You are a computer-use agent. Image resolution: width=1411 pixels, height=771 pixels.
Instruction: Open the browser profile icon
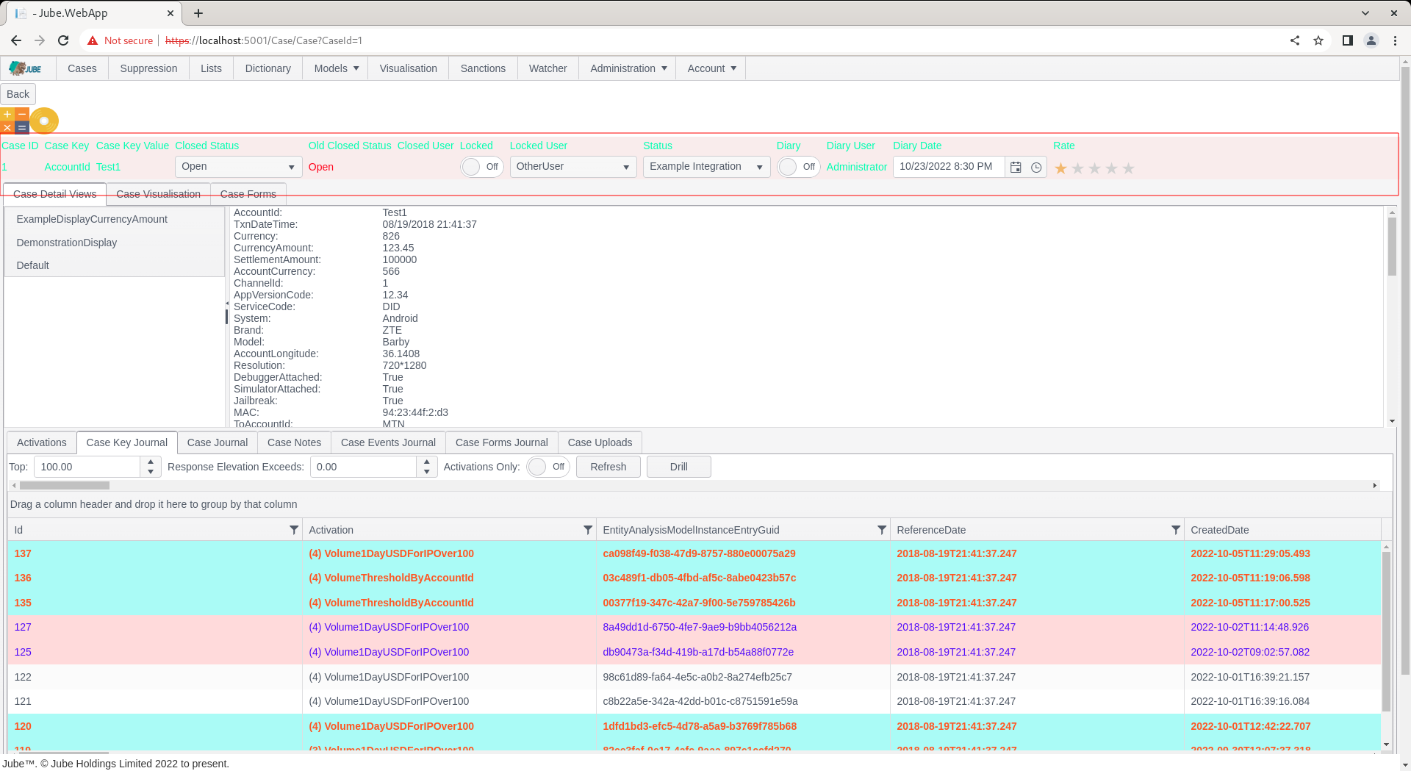tap(1371, 40)
